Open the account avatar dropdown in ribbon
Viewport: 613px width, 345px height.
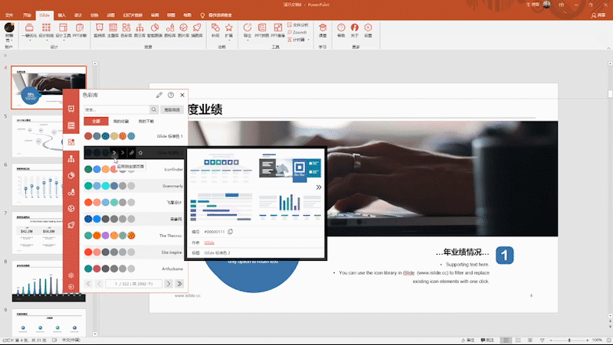pos(9,32)
